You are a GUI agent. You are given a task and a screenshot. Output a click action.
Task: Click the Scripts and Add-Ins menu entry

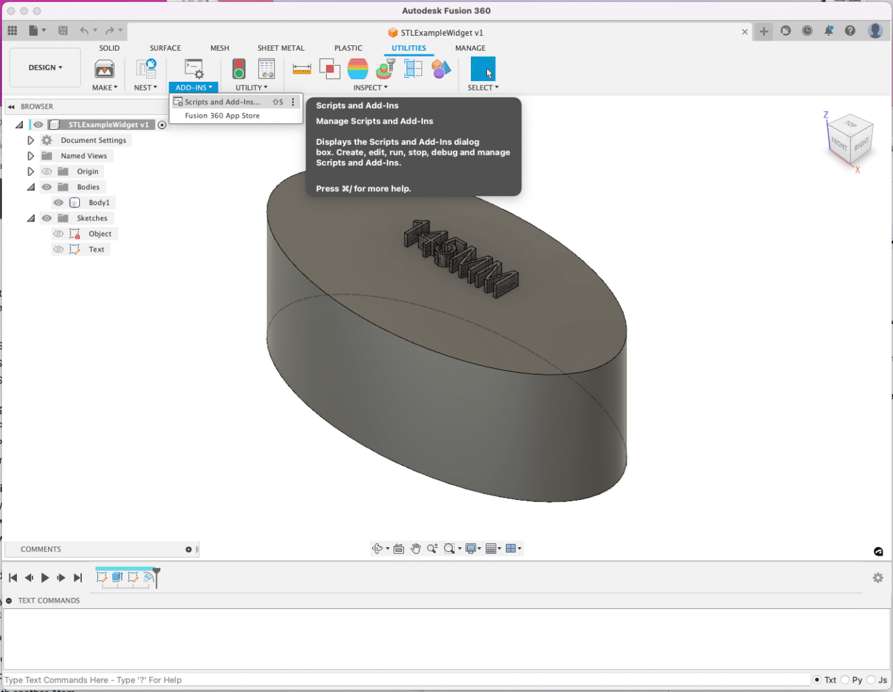[220, 101]
